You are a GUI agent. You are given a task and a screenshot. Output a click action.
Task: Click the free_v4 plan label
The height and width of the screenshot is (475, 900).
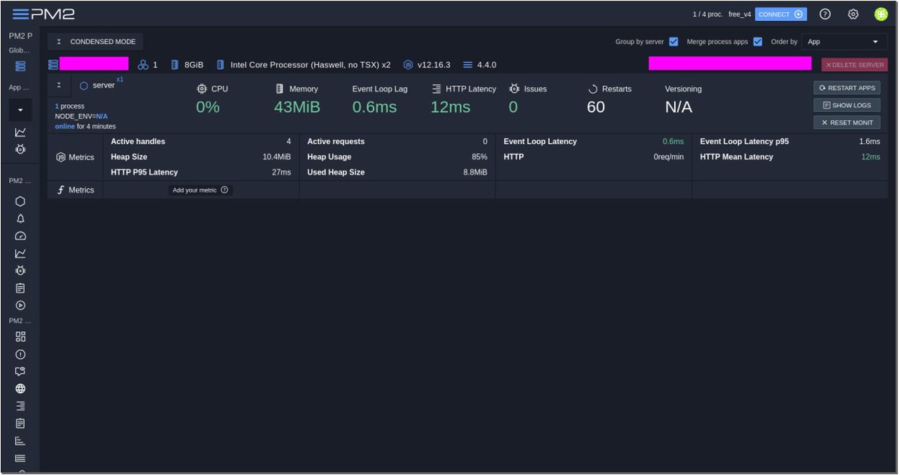pos(739,14)
